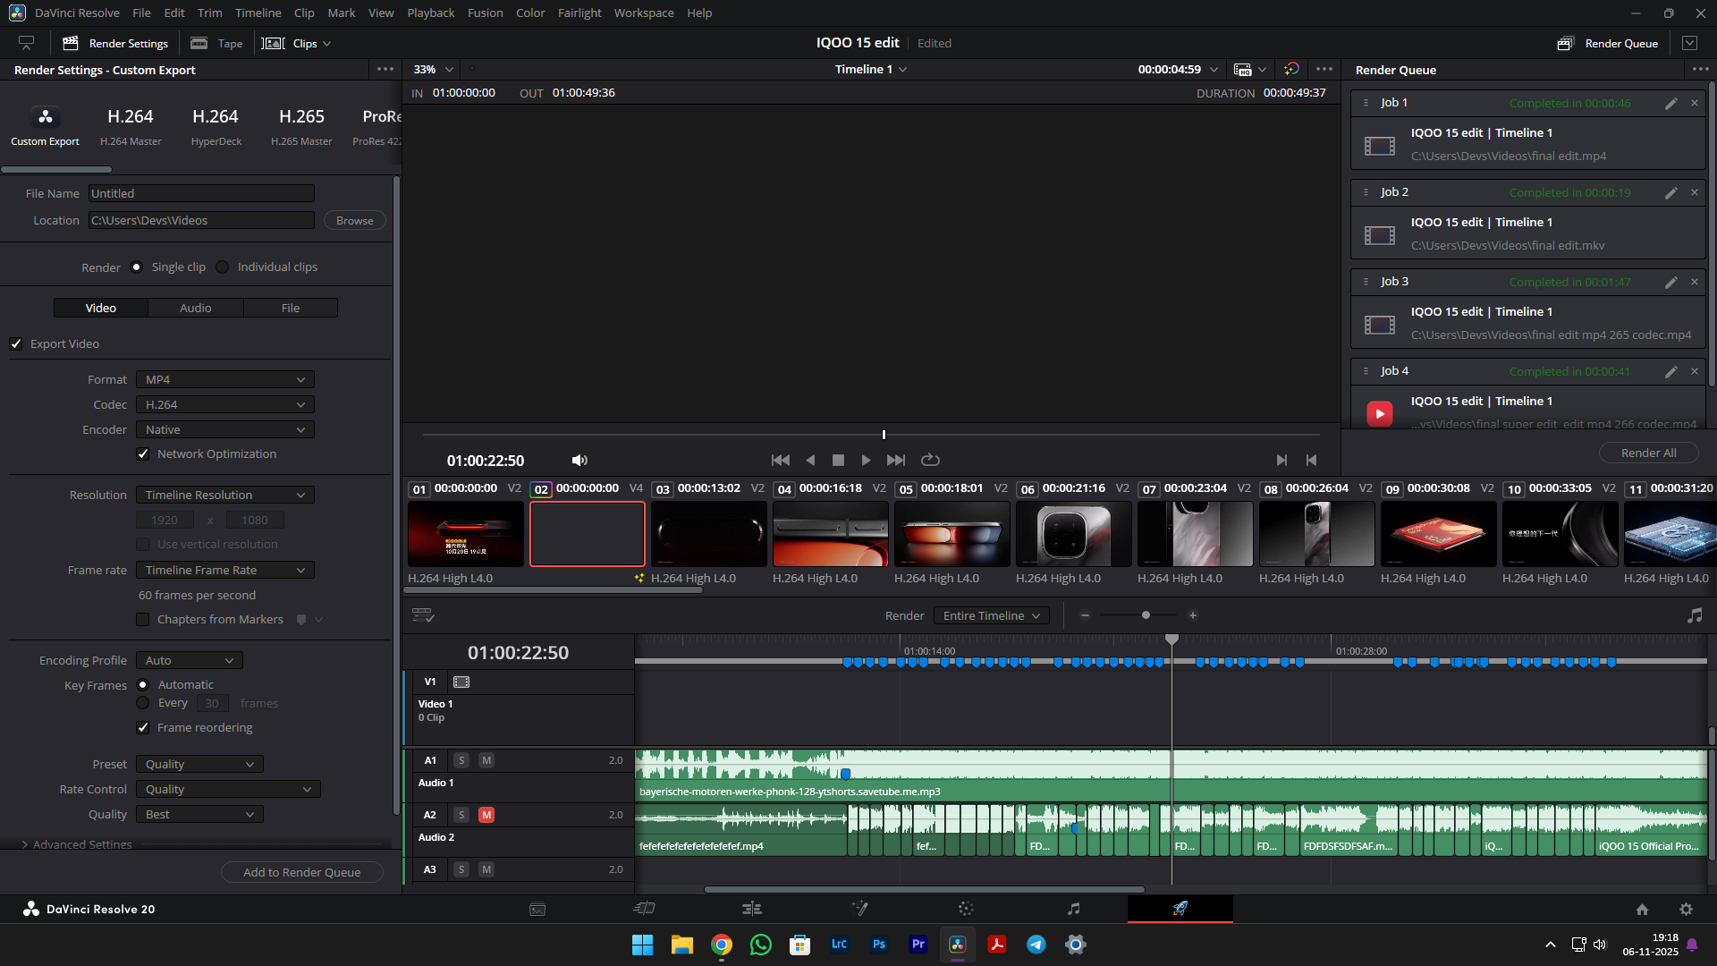Image resolution: width=1717 pixels, height=966 pixels.
Task: Open the Fusion page icon
Action: coord(859,909)
